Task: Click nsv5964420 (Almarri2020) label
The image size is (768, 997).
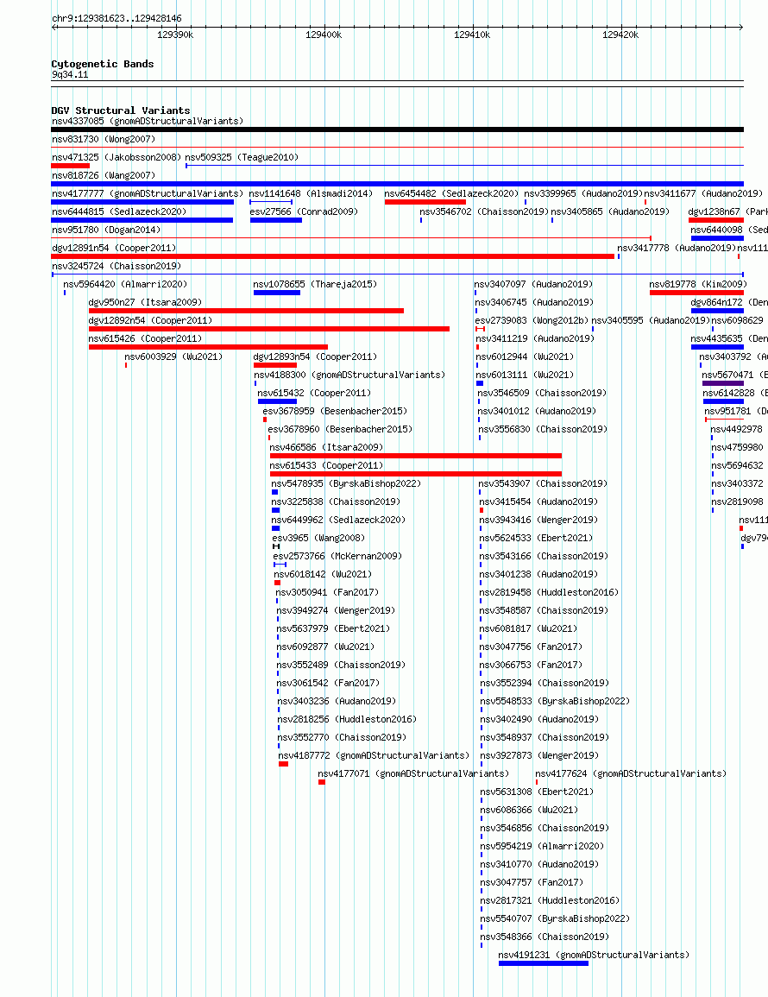Action: (125, 284)
